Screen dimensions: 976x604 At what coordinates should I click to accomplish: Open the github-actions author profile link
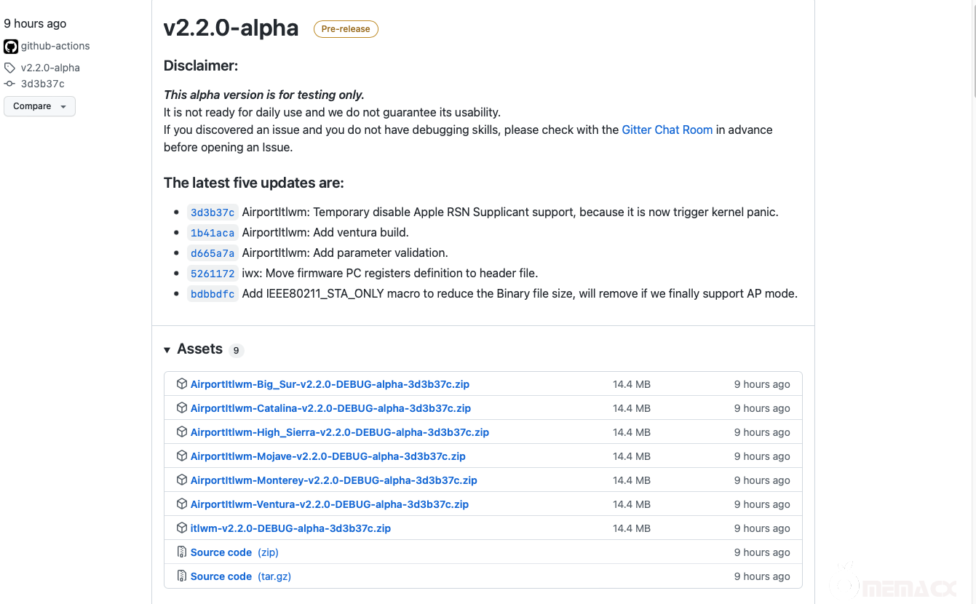click(55, 46)
